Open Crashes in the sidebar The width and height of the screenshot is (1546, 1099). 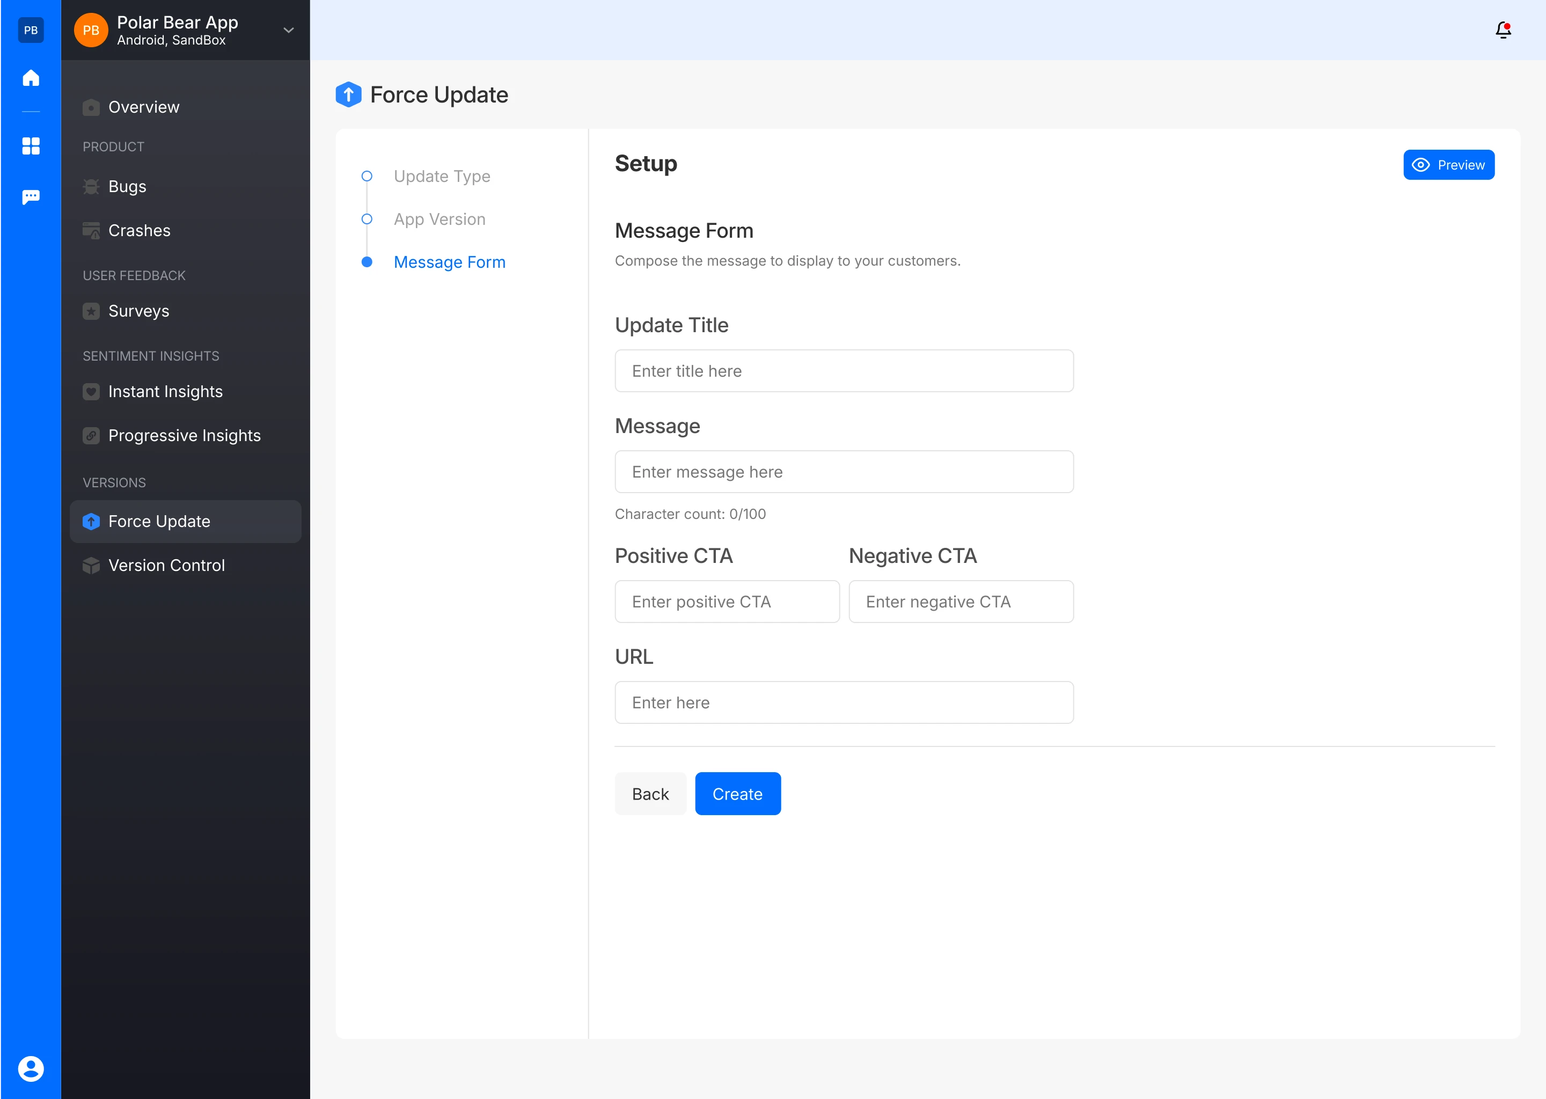click(138, 231)
